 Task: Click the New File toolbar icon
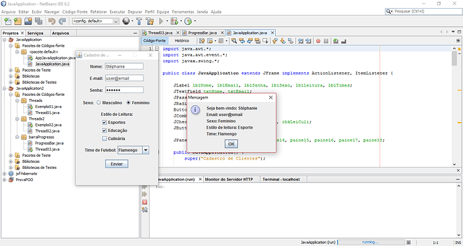(x=8, y=21)
